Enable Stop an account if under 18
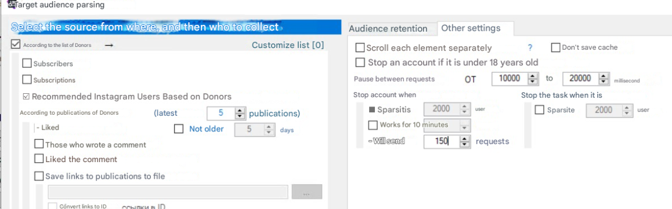672x209 pixels. [x=360, y=63]
